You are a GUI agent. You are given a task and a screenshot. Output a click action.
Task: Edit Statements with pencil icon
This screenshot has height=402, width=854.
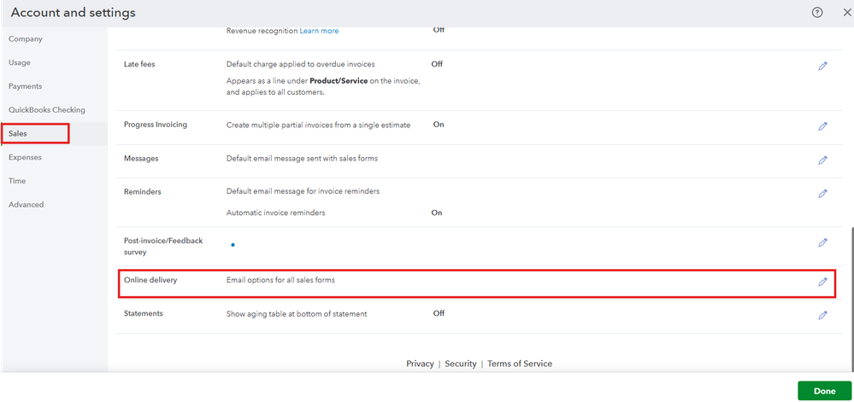[822, 315]
